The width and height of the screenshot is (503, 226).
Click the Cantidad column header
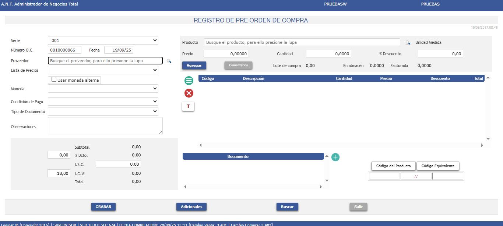[344, 78]
